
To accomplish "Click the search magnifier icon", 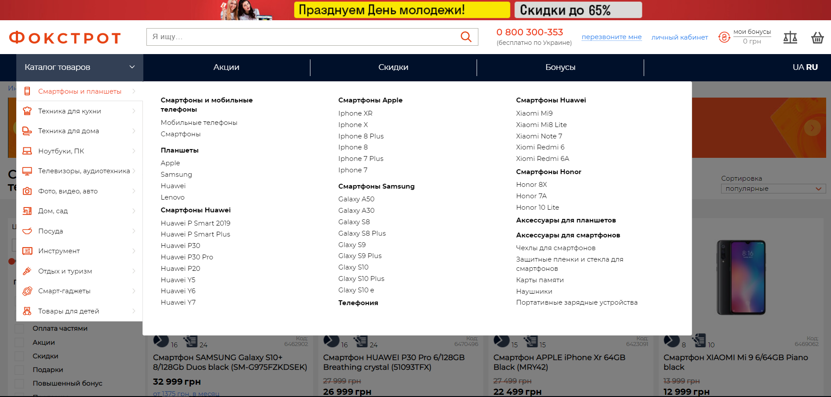I will coord(466,37).
